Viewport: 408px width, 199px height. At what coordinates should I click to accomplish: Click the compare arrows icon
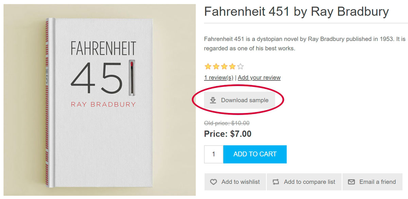point(276,182)
